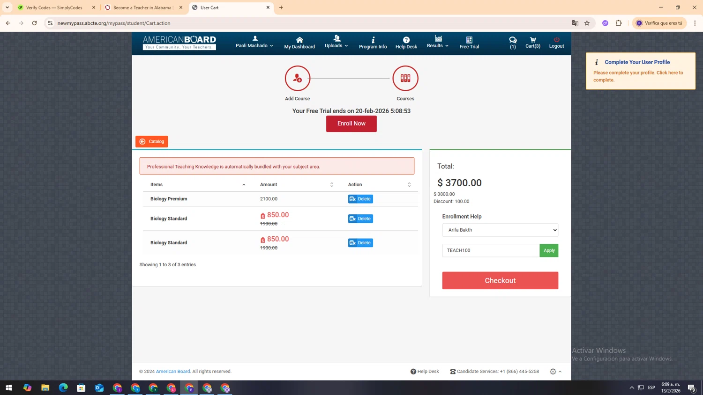Click the American Board logo
Viewport: 703px width, 395px height.
pos(179,43)
